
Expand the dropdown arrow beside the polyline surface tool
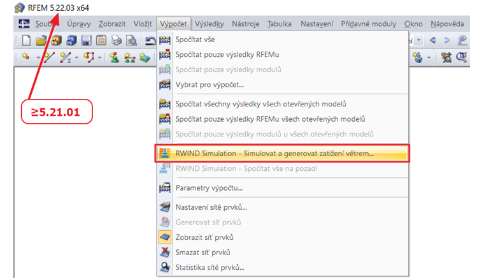click(100, 57)
